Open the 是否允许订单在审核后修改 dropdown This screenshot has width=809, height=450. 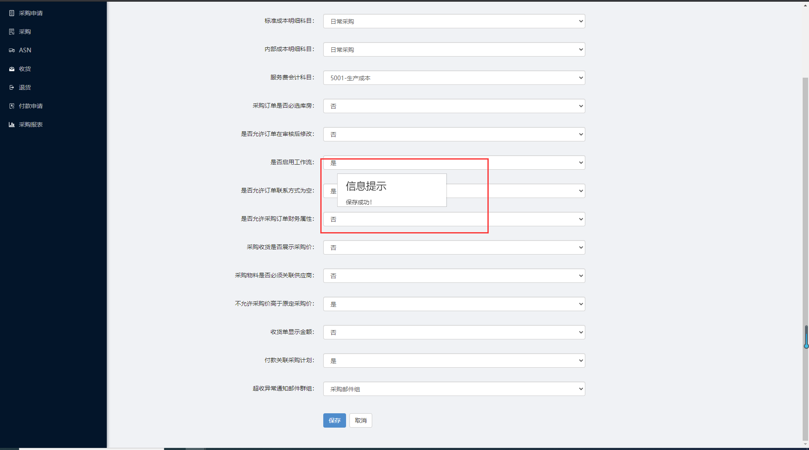(454, 134)
